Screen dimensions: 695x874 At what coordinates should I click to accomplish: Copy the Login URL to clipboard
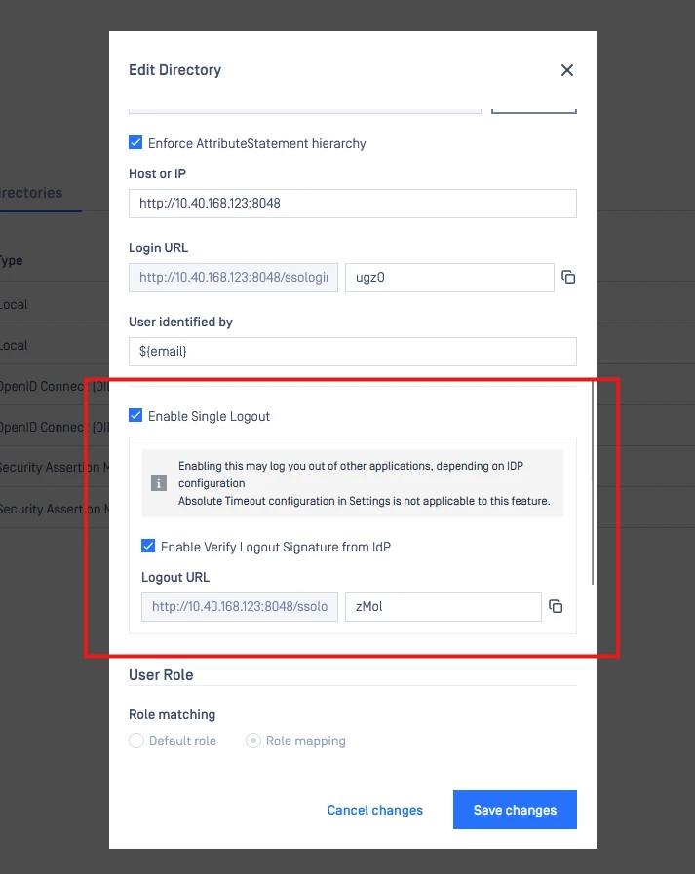click(x=568, y=278)
